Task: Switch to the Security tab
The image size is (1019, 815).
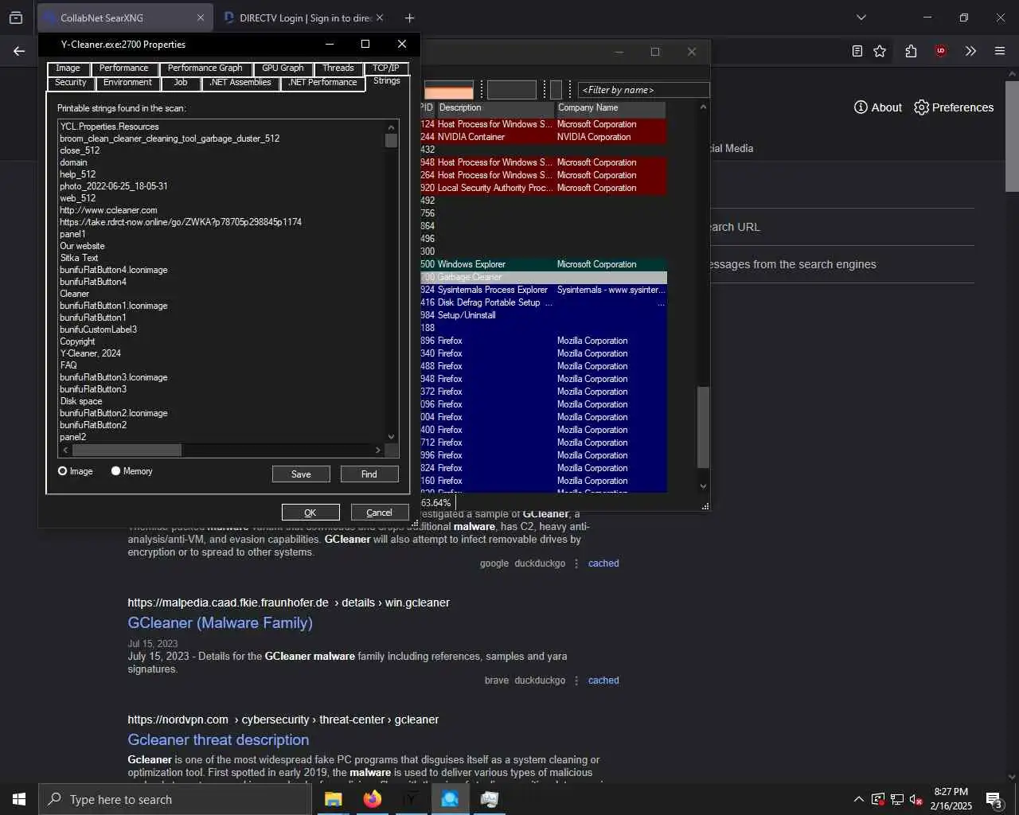Action: point(71,83)
